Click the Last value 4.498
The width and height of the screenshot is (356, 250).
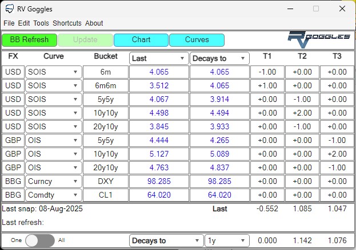pyautogui.click(x=159, y=113)
